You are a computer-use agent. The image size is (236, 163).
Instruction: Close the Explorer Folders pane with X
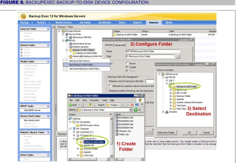click(x=111, y=114)
